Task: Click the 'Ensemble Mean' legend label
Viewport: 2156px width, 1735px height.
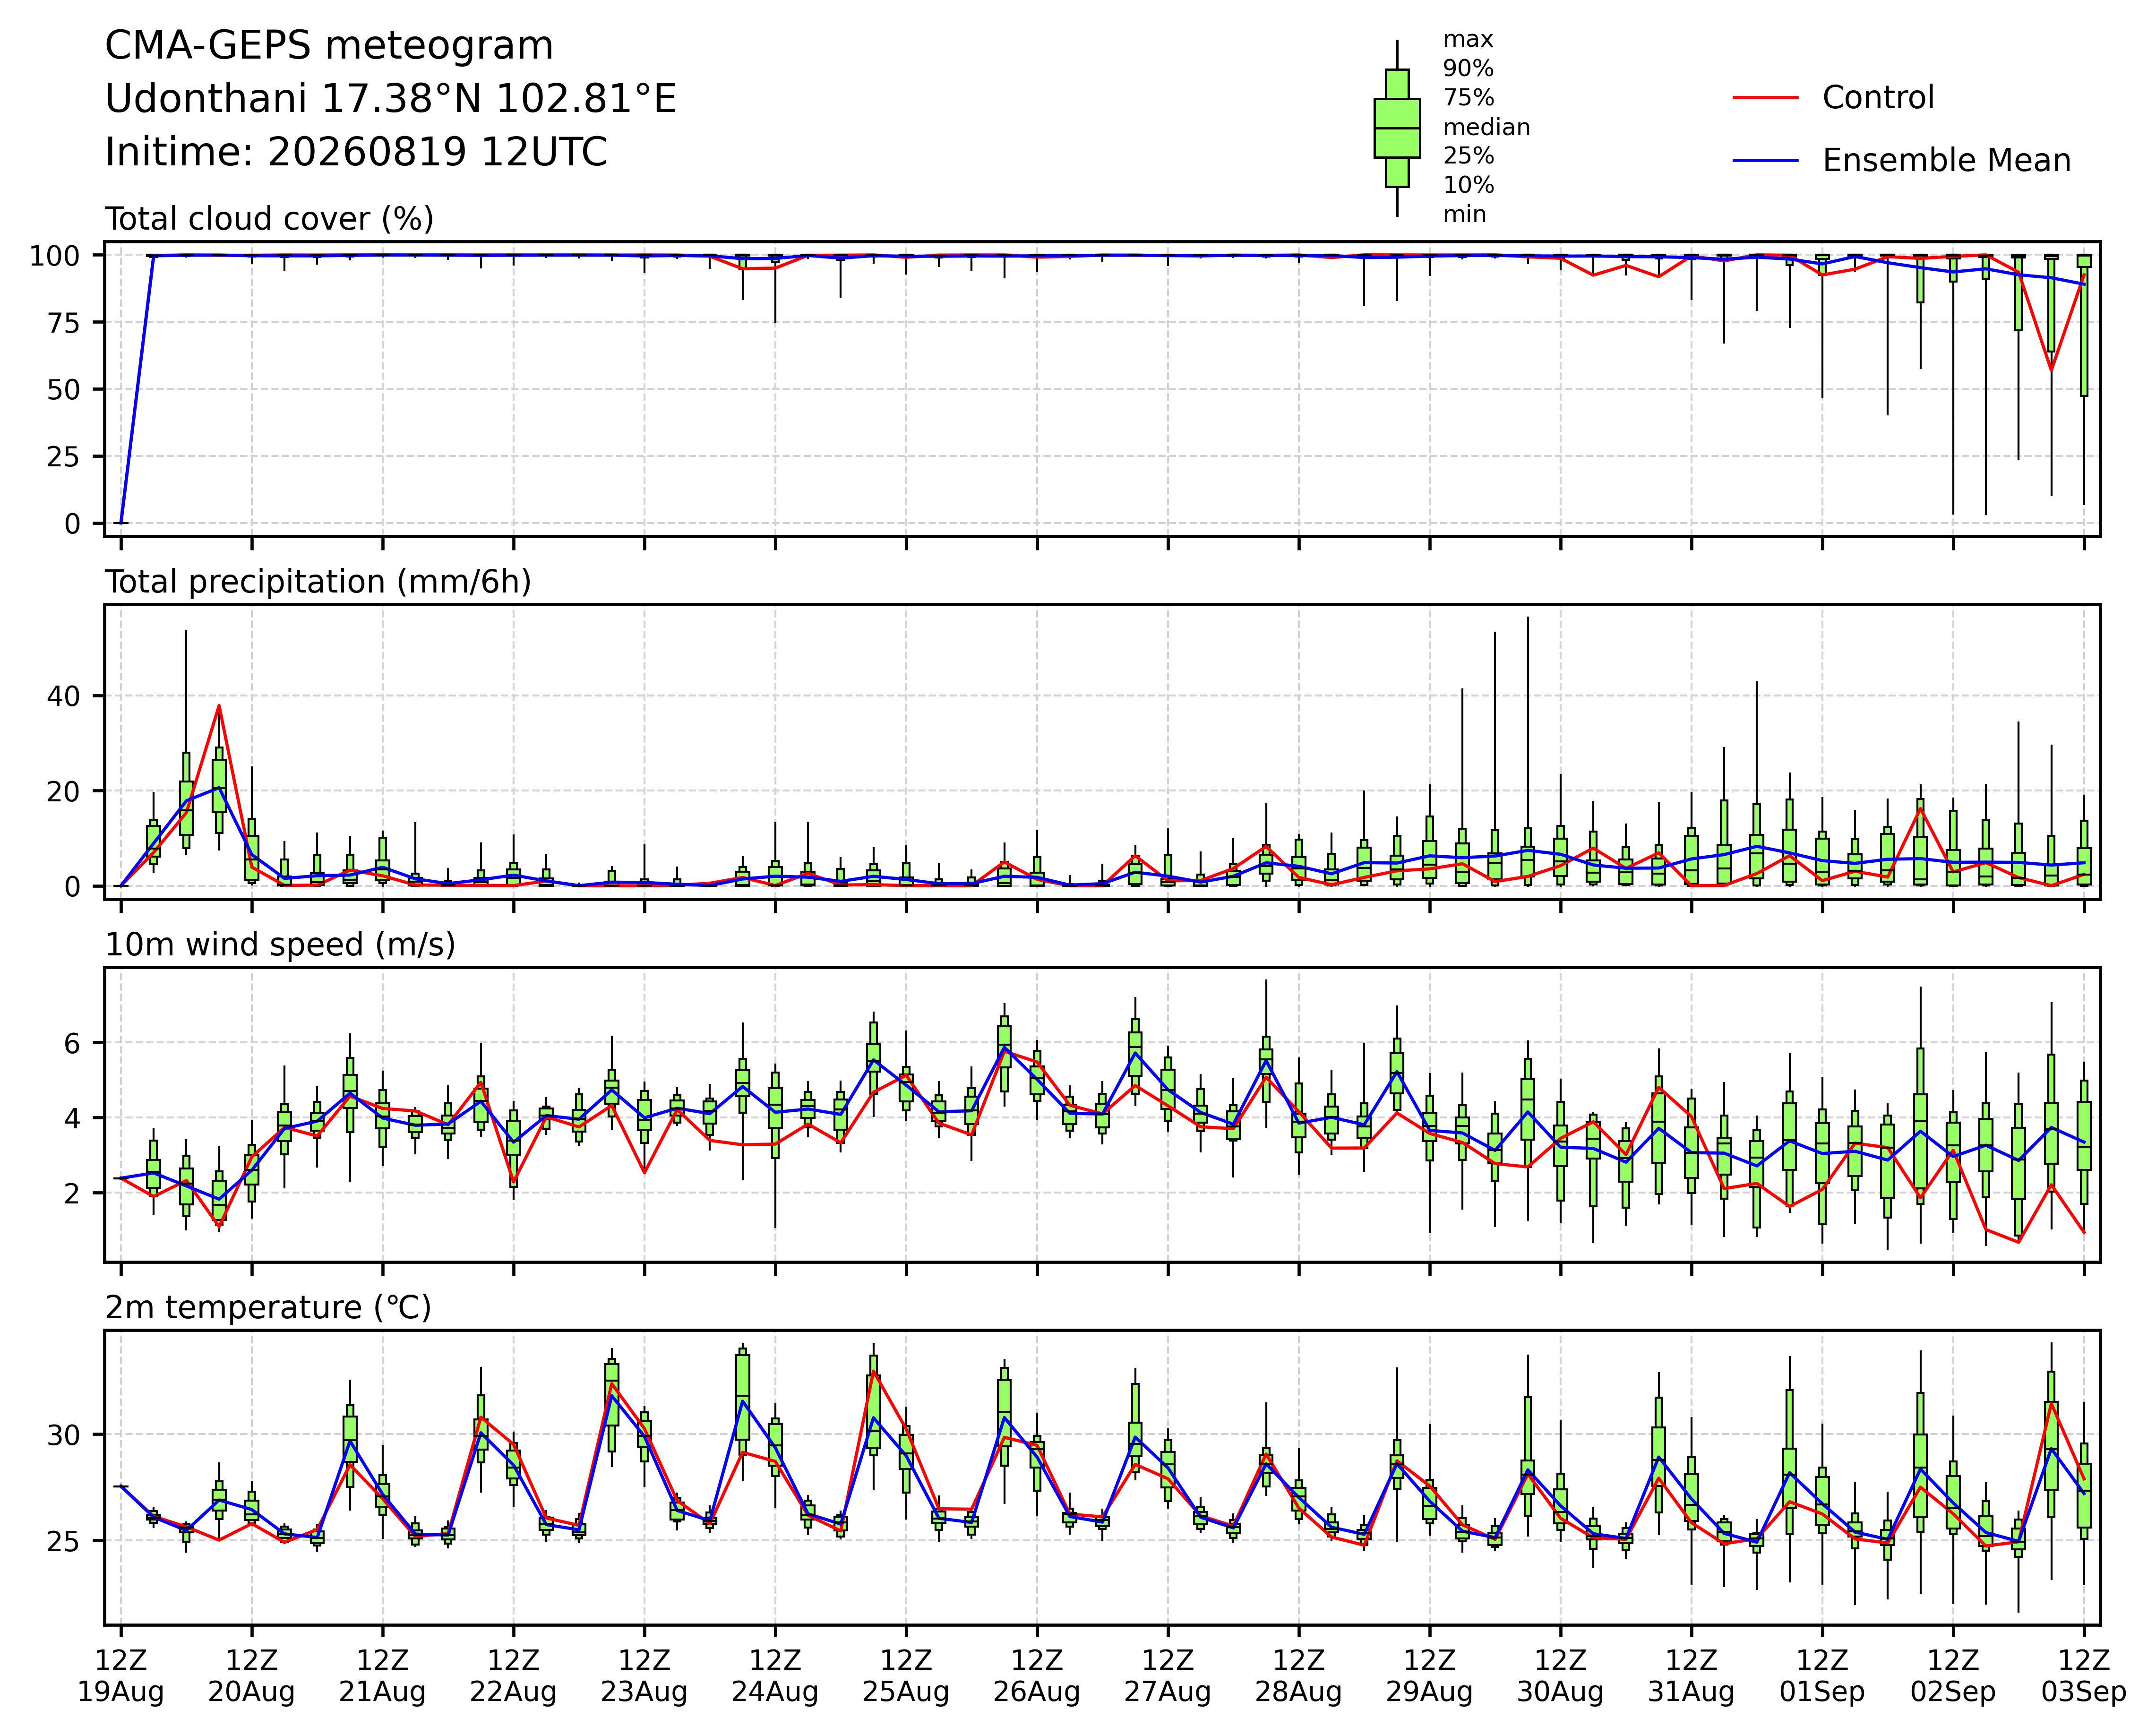Action: pos(1946,161)
